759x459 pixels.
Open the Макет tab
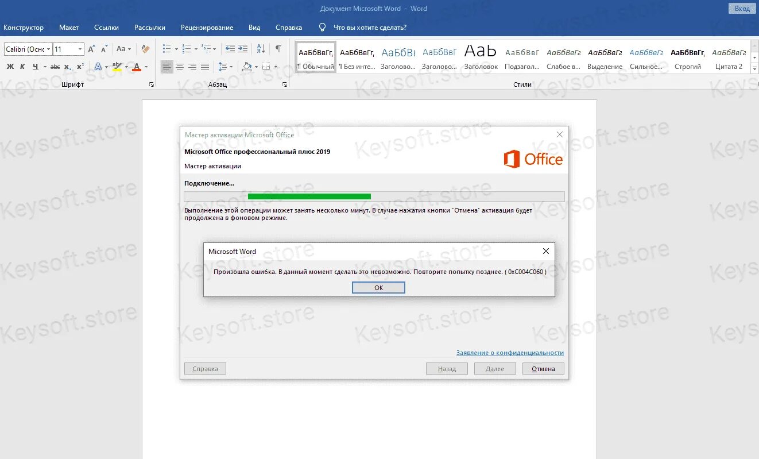(x=69, y=28)
